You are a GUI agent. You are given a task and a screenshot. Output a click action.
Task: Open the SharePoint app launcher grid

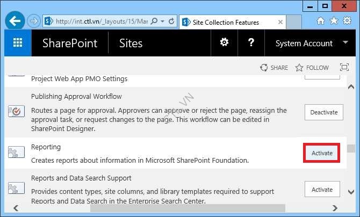(x=18, y=43)
